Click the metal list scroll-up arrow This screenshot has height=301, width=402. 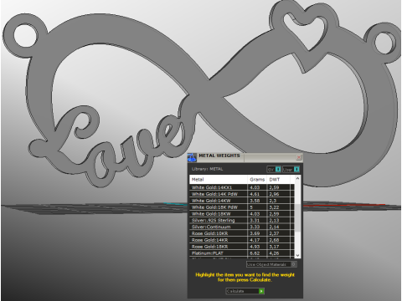(297, 178)
